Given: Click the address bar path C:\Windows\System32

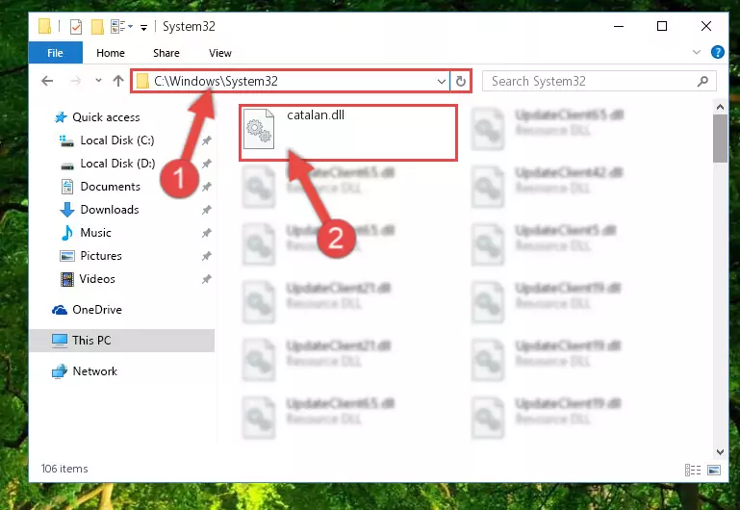Looking at the screenshot, I should pos(216,81).
